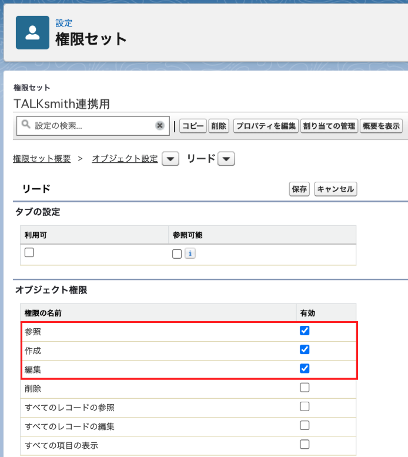Expand the リード dropdown arrow
The width and height of the screenshot is (408, 457).
(226, 159)
